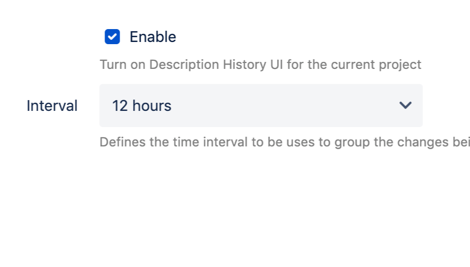The image size is (470, 267).
Task: Uncheck the Enable checkbox
Action: pyautogui.click(x=112, y=37)
